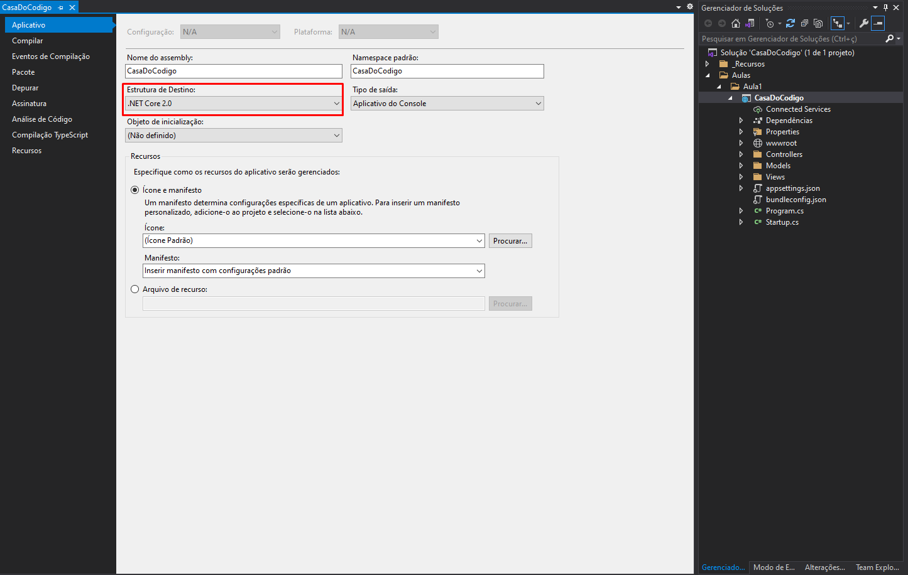Switch to Team Explorer bottom tab
908x575 pixels.
point(877,567)
